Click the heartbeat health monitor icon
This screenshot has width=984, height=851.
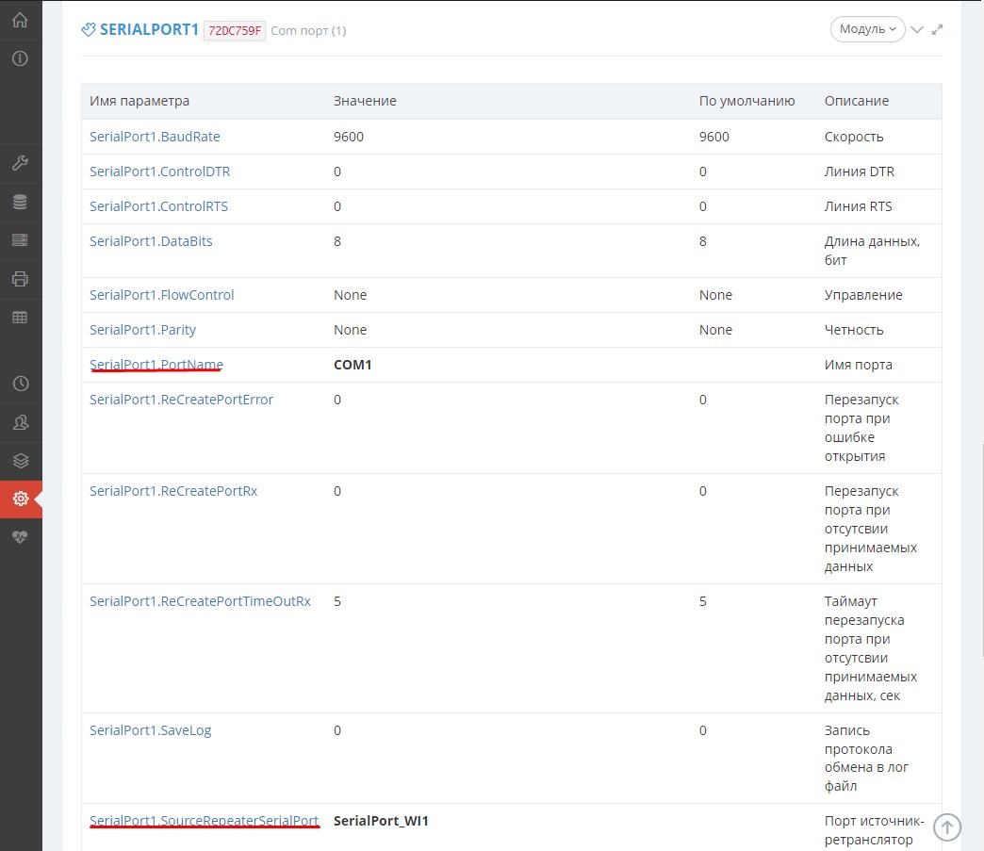[x=20, y=536]
